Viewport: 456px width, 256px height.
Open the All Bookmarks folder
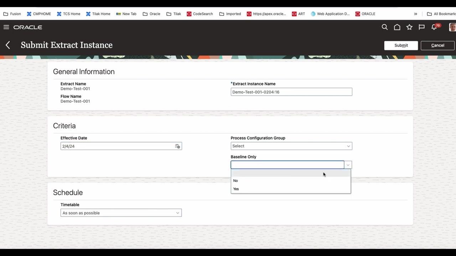pyautogui.click(x=441, y=14)
